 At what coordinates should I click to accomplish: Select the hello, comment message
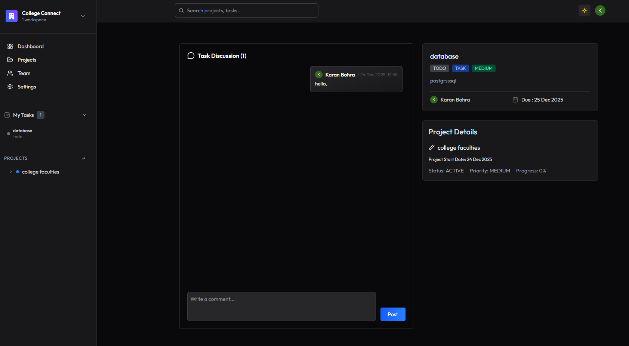321,84
